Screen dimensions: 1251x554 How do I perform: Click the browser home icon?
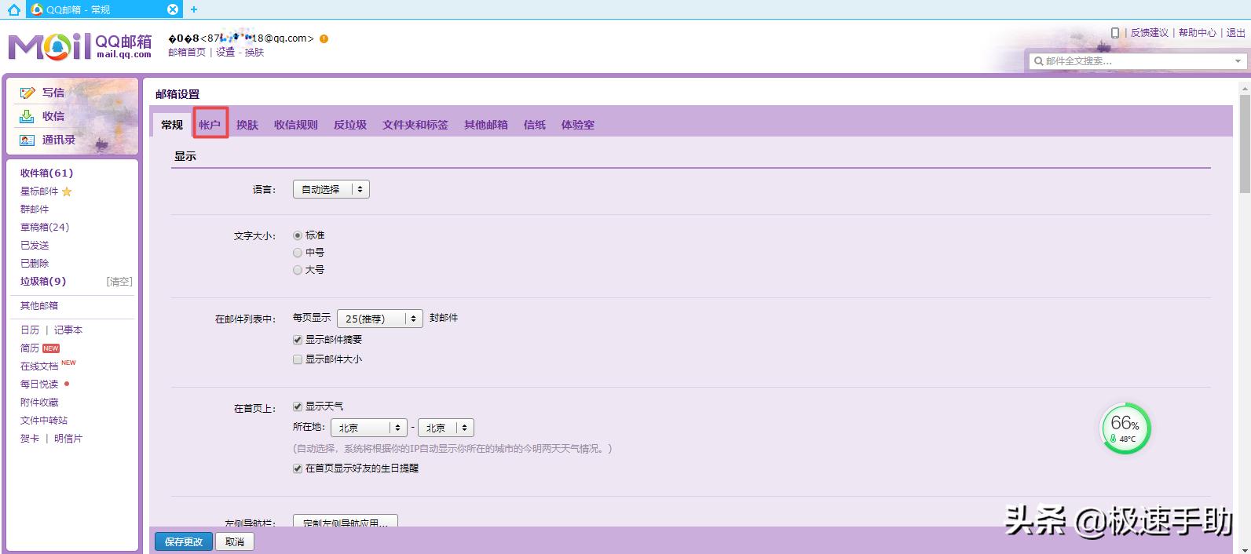coord(13,9)
